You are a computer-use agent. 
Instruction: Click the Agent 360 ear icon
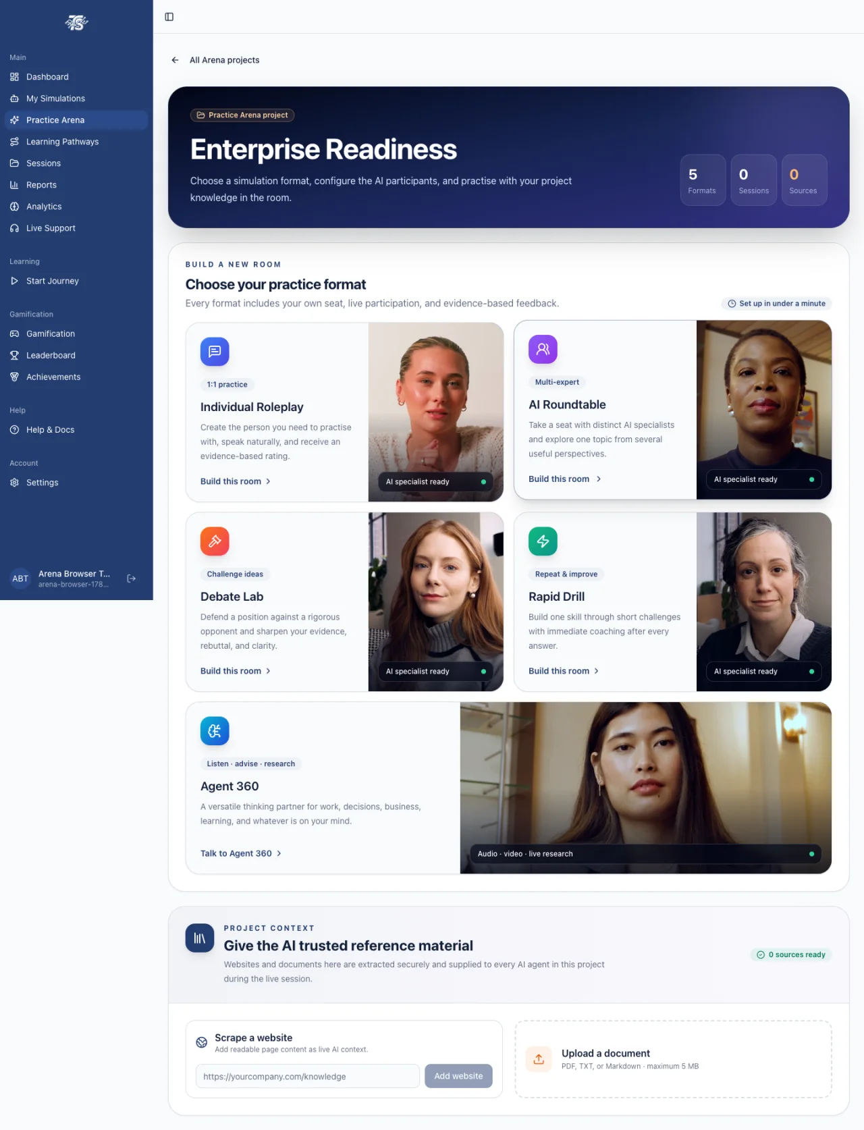click(x=215, y=730)
